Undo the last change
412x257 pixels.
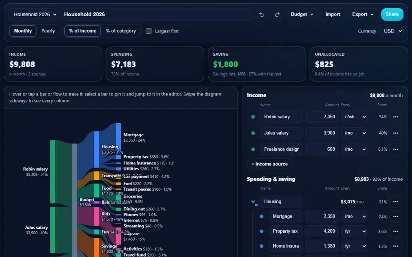point(261,15)
